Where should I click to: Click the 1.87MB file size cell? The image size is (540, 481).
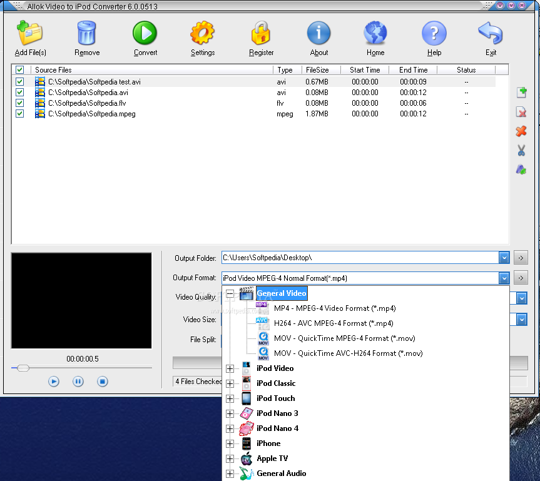(317, 114)
